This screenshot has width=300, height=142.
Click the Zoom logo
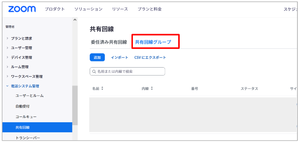pyautogui.click(x=22, y=9)
